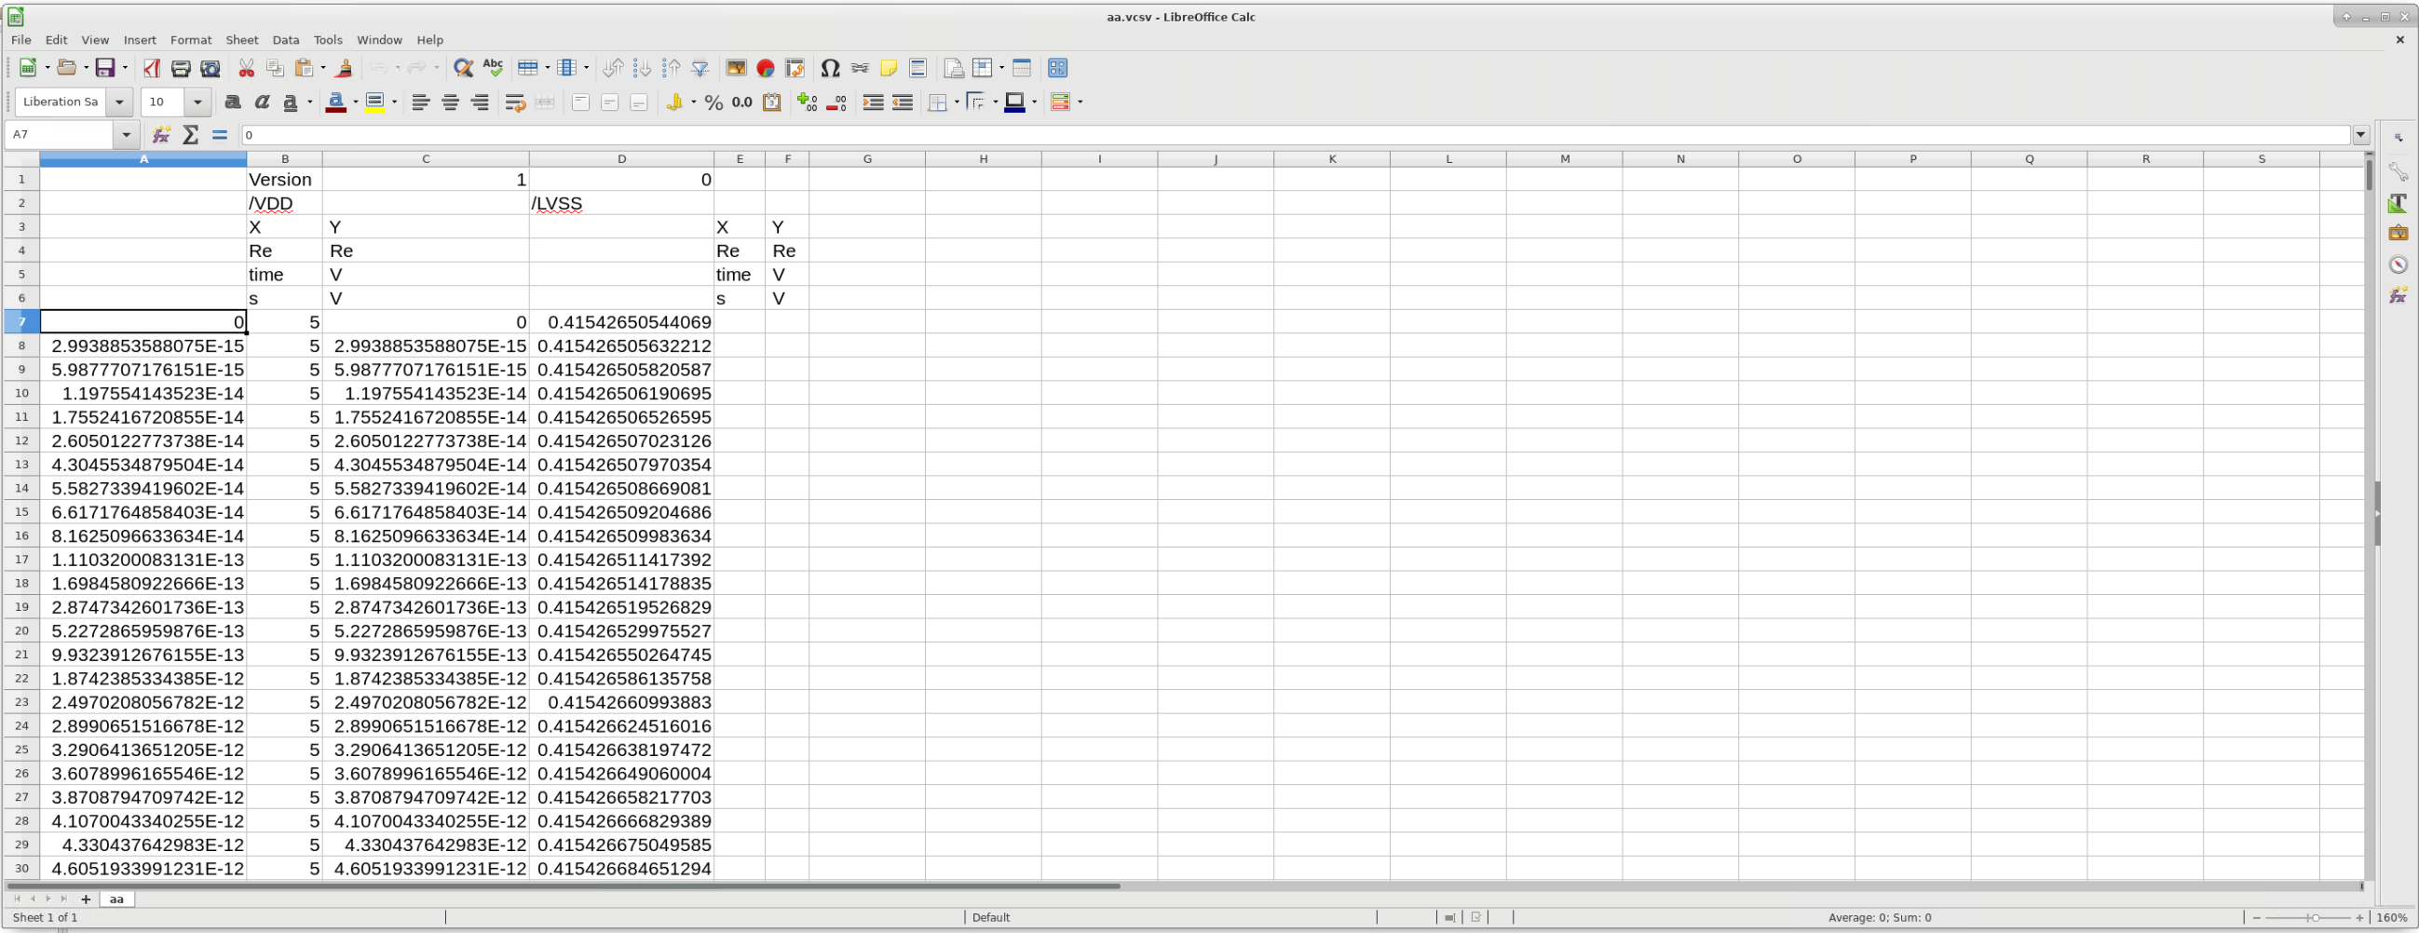Toggle wrap text
The width and height of the screenshot is (2419, 933).
click(514, 102)
